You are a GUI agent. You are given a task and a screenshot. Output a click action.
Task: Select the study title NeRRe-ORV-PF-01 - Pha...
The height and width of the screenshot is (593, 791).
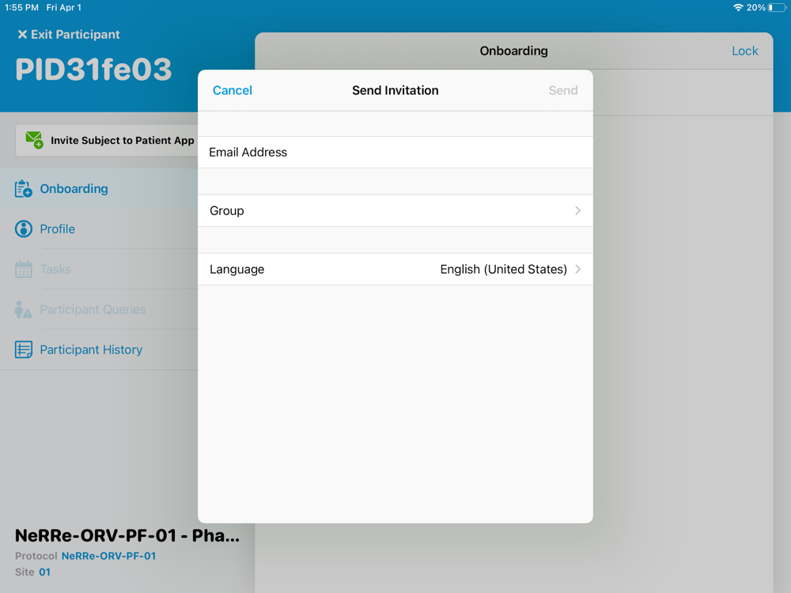[x=127, y=535]
